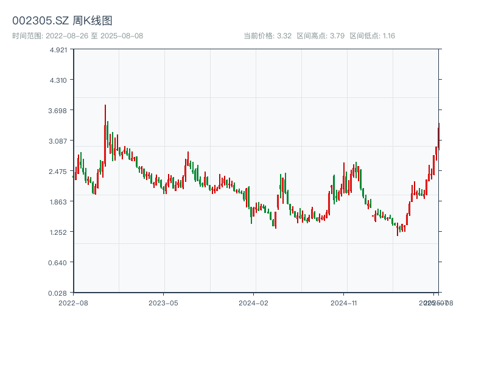The width and height of the screenshot is (487, 365).
Task: Click the 4.921 y-axis label
Action: click(58, 50)
